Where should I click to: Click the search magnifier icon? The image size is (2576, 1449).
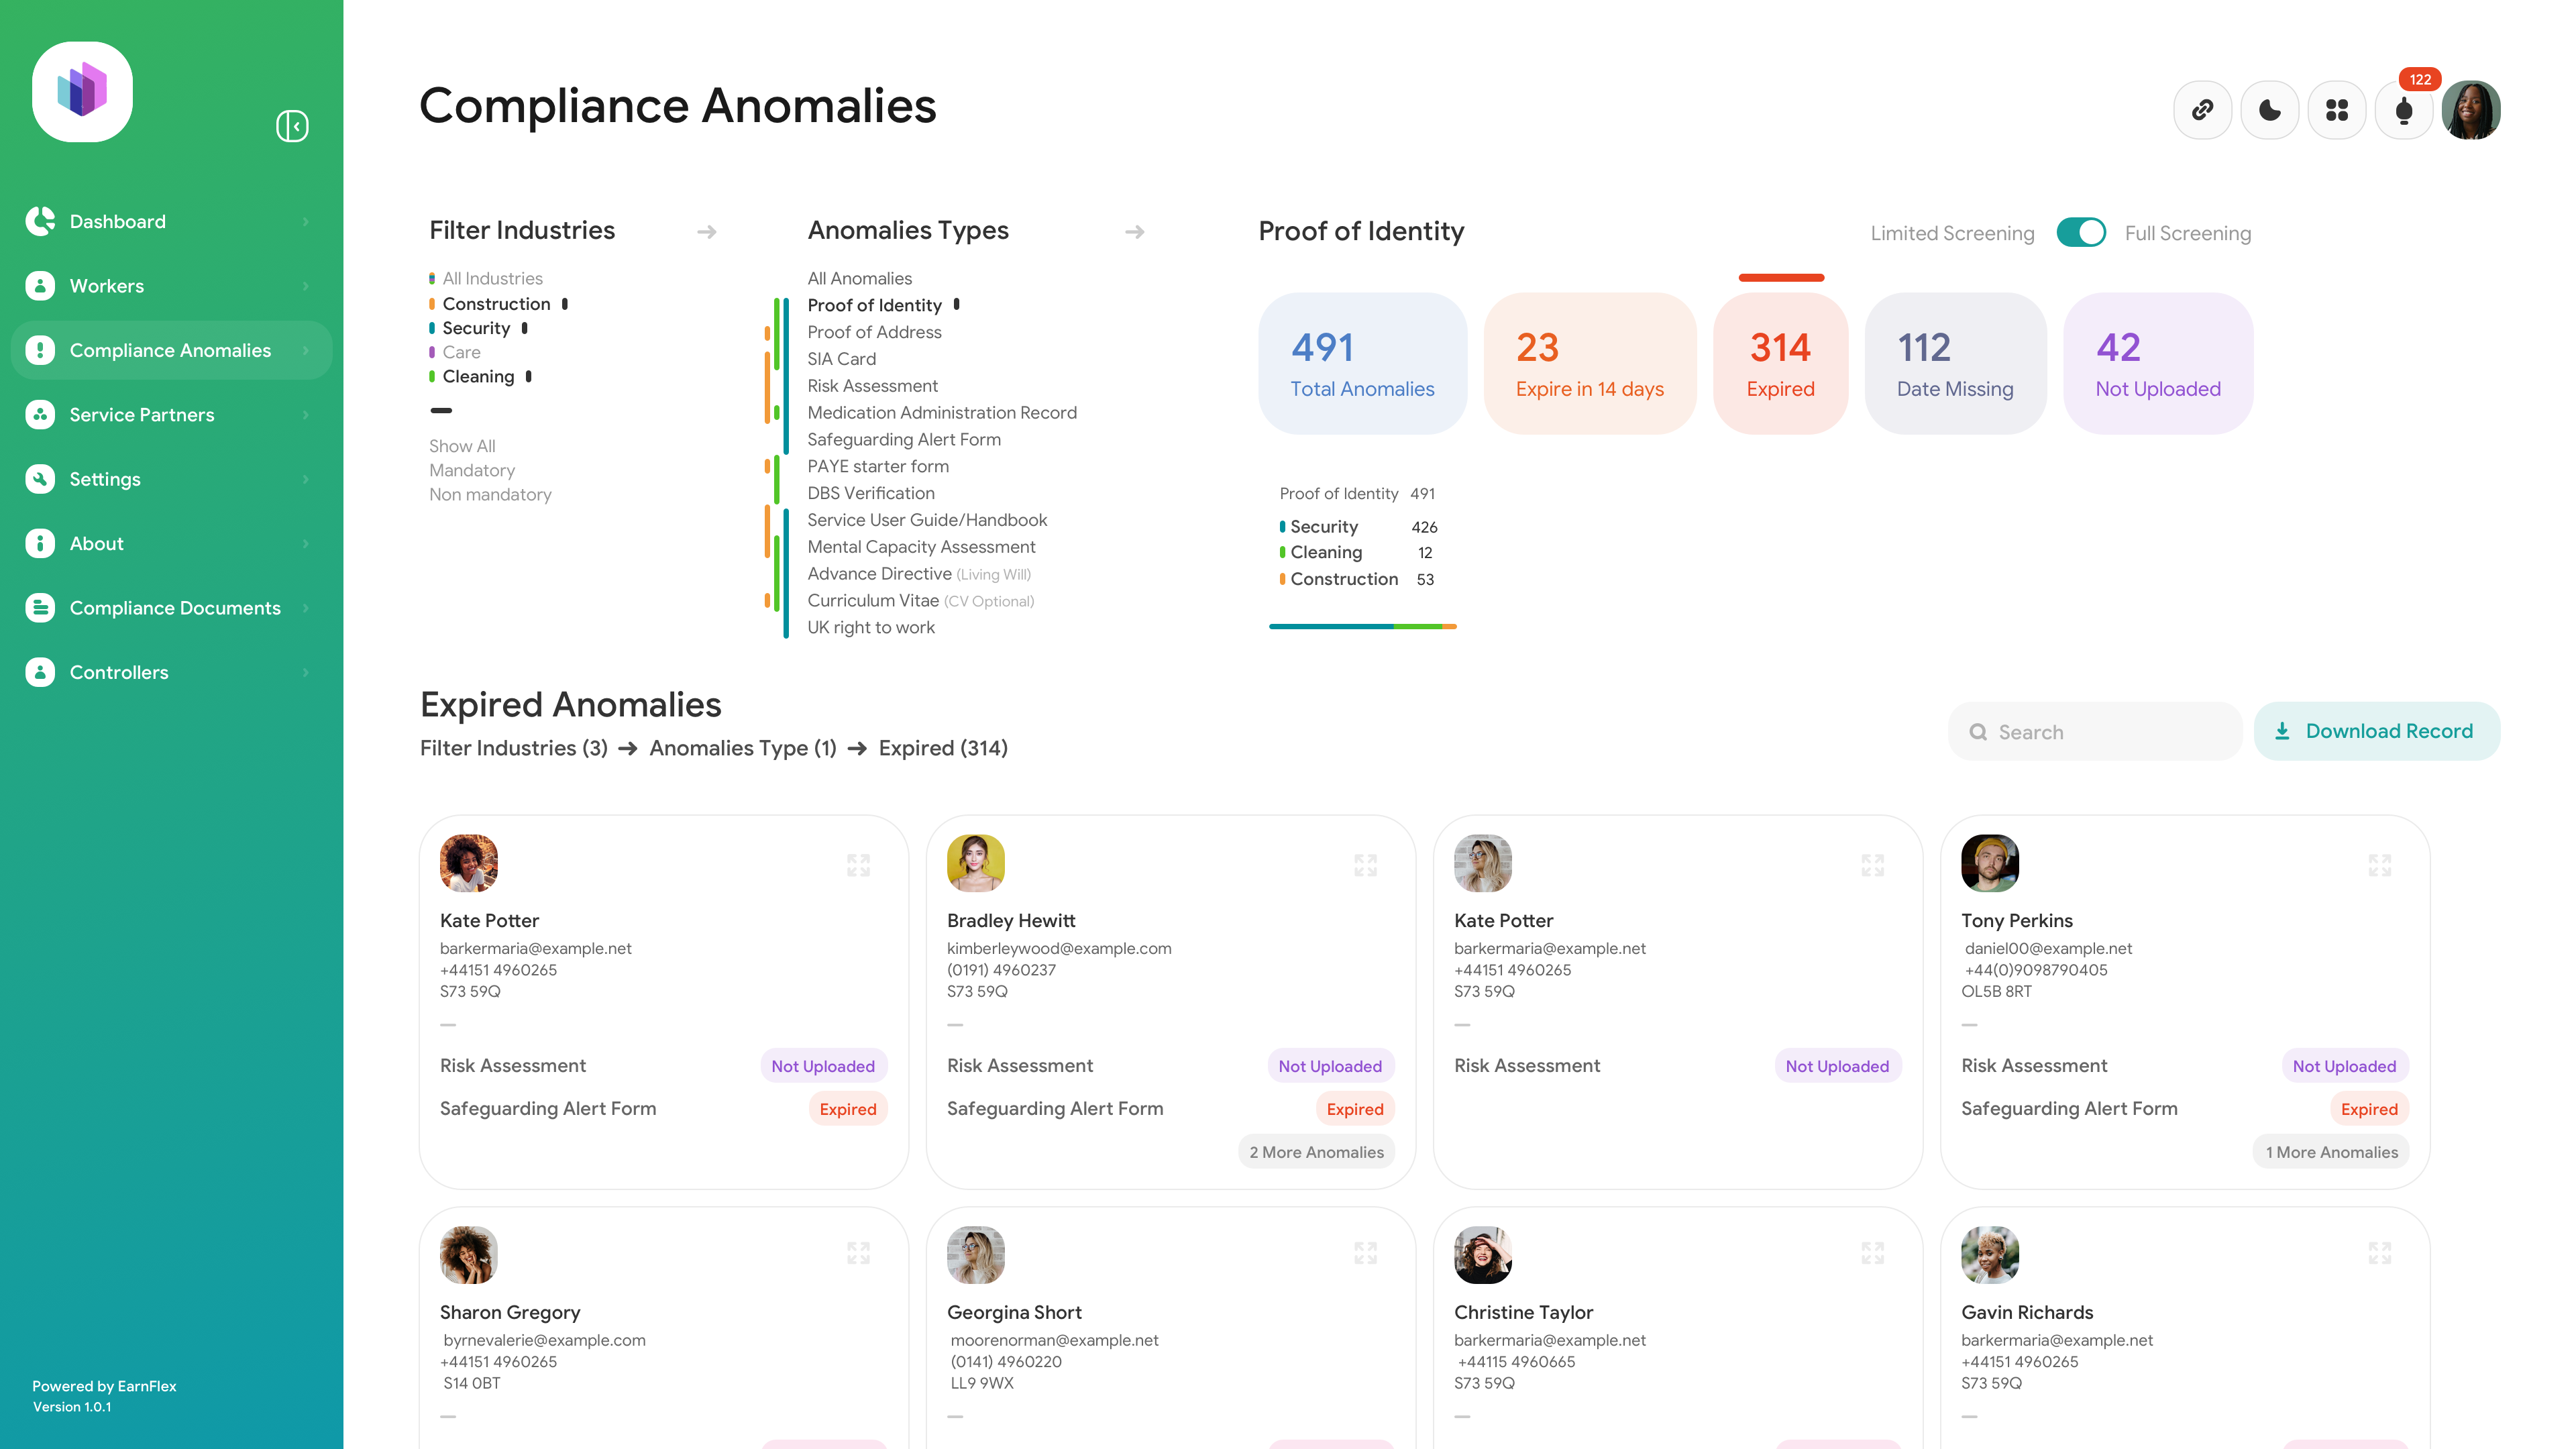coord(1978,732)
